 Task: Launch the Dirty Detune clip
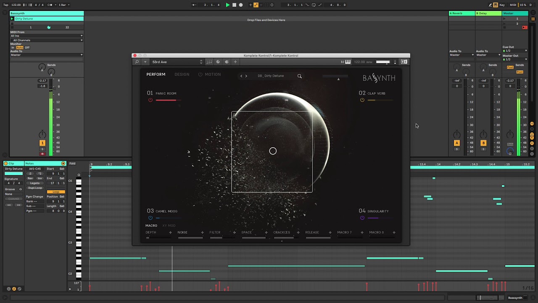point(12,19)
